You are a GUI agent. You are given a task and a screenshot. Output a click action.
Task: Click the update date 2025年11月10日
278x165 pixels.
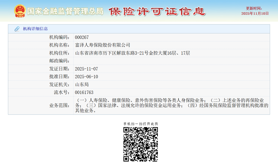pos(255,14)
